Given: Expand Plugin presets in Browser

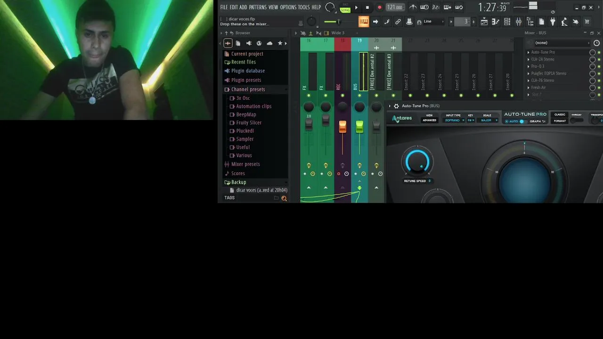Looking at the screenshot, I should pos(243,80).
